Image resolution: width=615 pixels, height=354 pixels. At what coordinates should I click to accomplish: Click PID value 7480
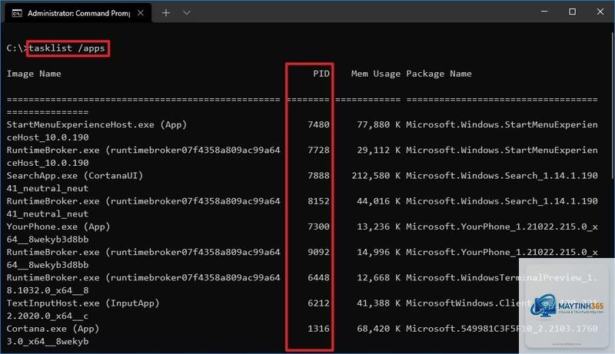click(x=318, y=124)
